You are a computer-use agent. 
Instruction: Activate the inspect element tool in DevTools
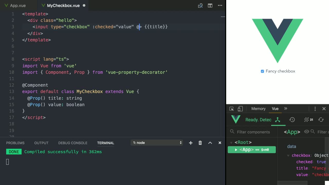pyautogui.click(x=231, y=108)
